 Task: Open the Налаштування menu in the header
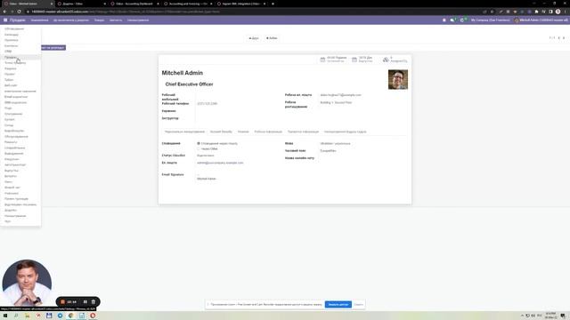(x=138, y=20)
